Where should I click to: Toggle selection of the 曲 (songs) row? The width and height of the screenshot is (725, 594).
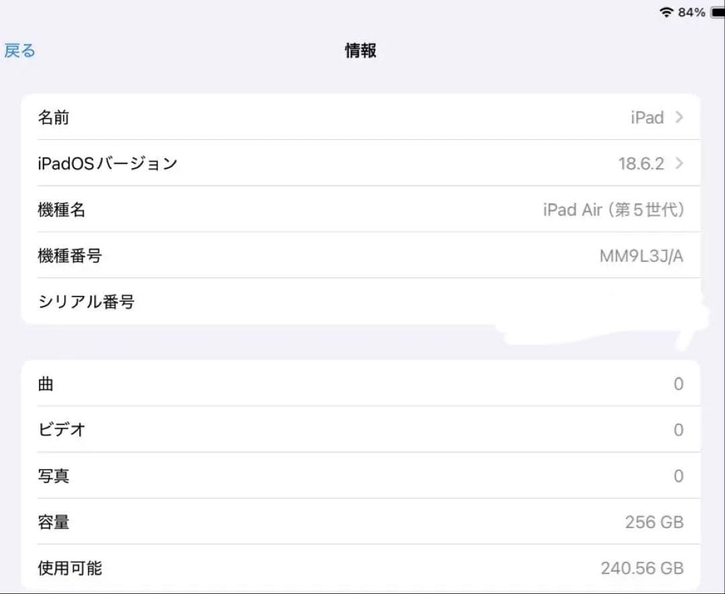coord(362,384)
